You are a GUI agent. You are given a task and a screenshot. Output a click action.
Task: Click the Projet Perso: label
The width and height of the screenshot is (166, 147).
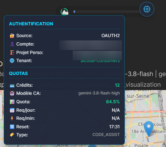[30, 53]
